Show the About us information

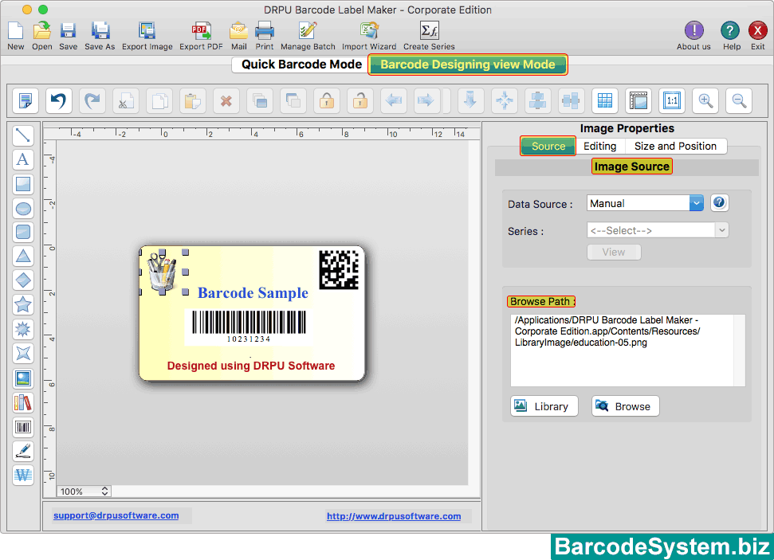693,36
